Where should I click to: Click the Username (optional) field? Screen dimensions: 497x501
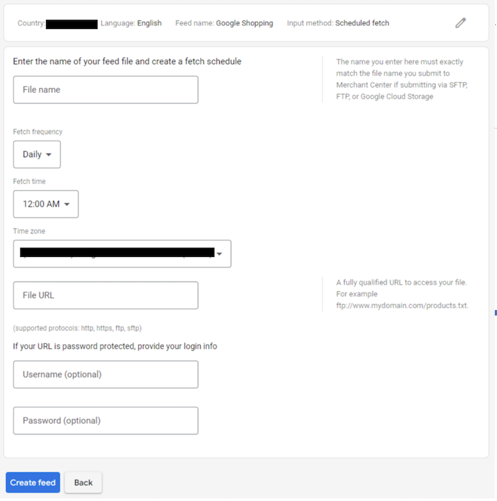pos(106,374)
